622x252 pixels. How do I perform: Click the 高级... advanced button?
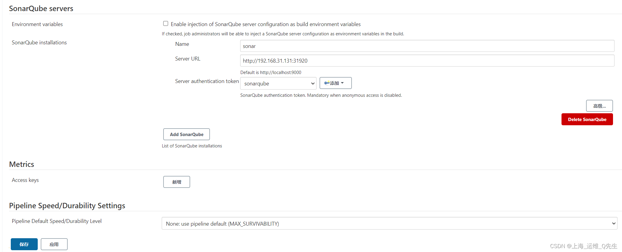click(x=599, y=106)
